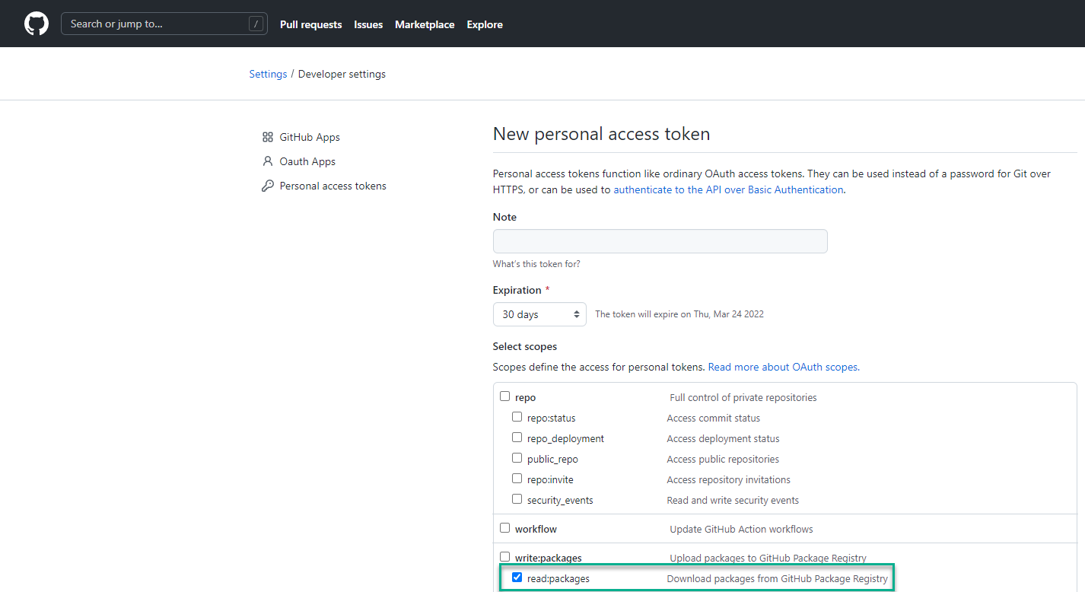Check the security_events checkbox
Screen dimensions: 1085x592
click(517, 499)
